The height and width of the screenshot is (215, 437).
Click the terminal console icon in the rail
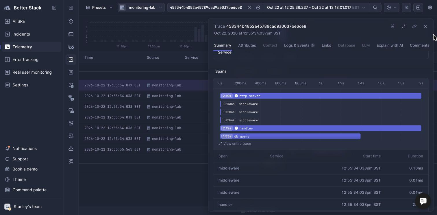(x=71, y=60)
